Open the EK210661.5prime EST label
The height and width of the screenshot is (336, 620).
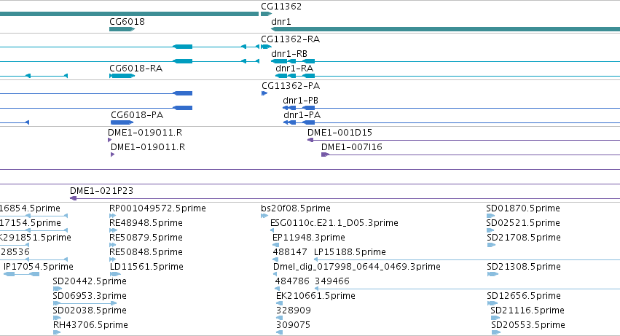[x=315, y=296]
